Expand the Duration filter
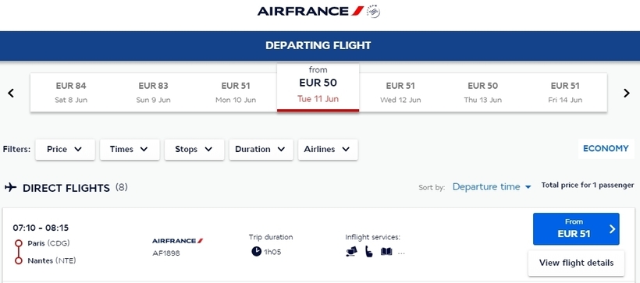The width and height of the screenshot is (640, 283). pyautogui.click(x=261, y=149)
